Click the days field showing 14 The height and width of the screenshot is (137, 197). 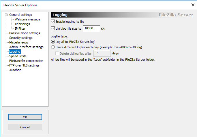point(102,53)
